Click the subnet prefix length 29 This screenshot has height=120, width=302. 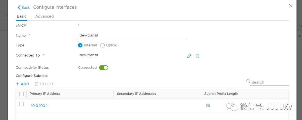pos(208,106)
